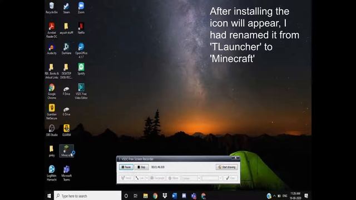Select the GUAR64 desktop icon

[x=66, y=130]
